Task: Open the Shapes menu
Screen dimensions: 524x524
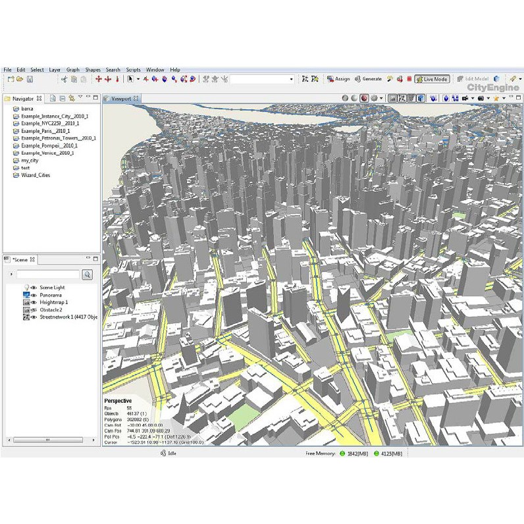Action: 93,70
